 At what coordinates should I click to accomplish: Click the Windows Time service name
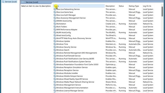[62, 44]
